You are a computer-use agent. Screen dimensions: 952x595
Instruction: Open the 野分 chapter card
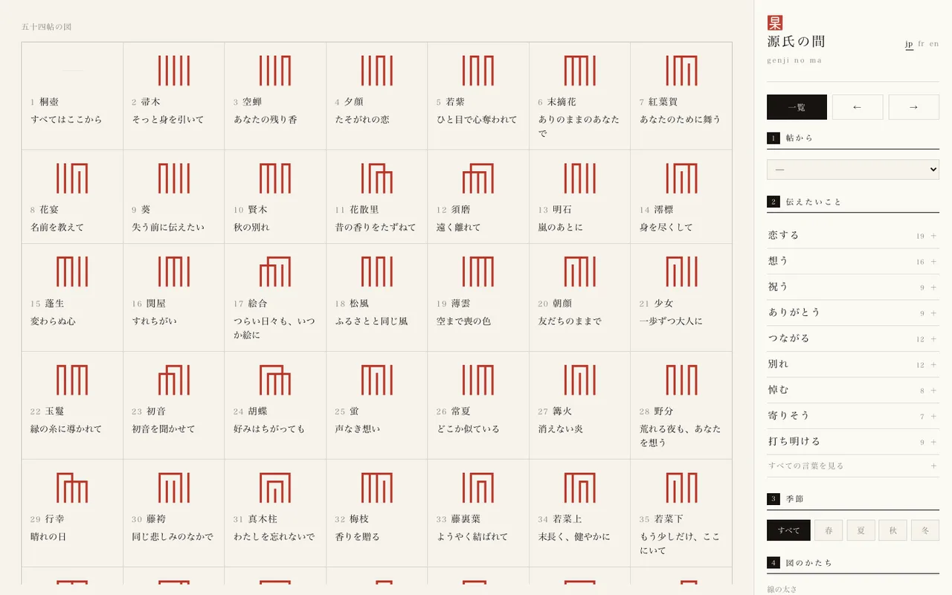(681, 405)
